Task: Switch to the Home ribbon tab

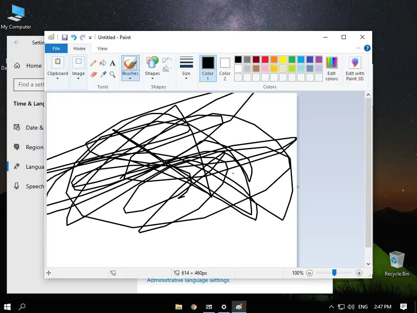Action: click(79, 48)
